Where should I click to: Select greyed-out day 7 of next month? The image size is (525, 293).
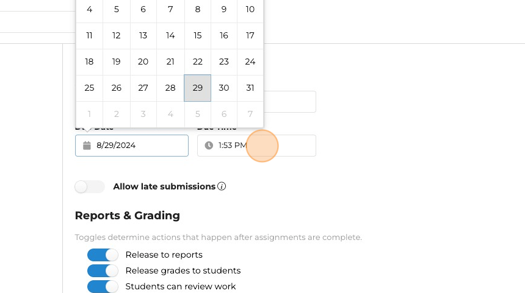(250, 114)
